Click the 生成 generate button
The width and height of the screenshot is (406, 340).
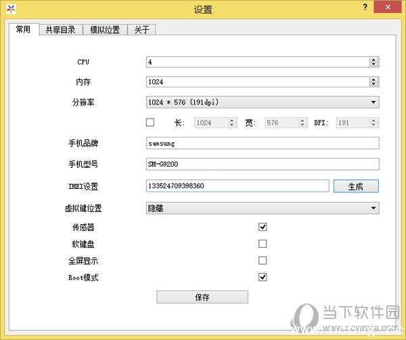(356, 186)
